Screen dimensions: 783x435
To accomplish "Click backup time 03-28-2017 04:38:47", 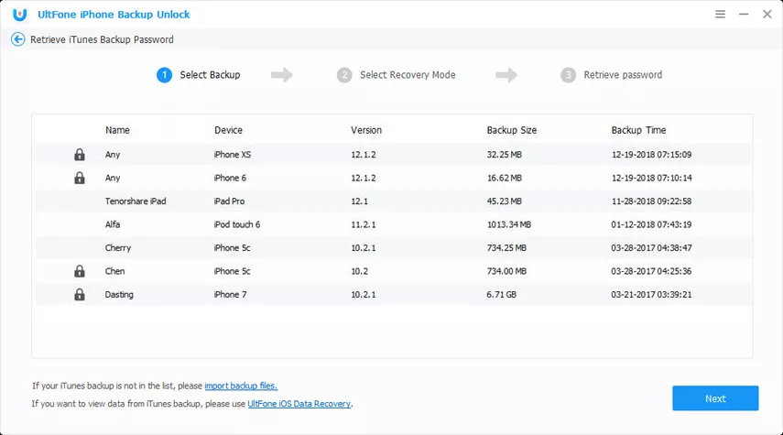I will click(x=651, y=247).
